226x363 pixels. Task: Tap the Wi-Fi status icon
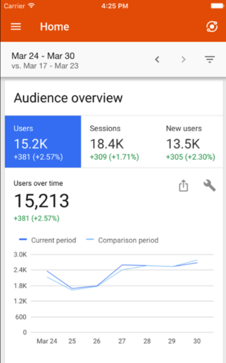pos(31,5)
